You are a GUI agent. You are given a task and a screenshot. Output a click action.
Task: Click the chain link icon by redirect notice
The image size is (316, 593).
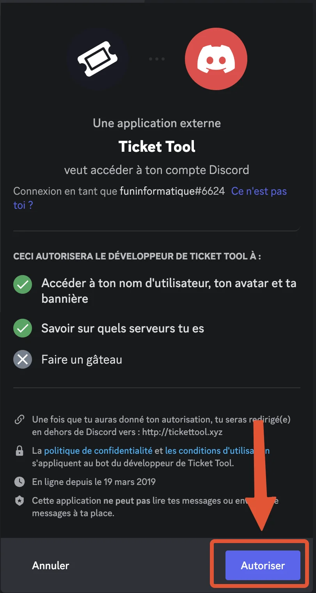[x=19, y=420]
